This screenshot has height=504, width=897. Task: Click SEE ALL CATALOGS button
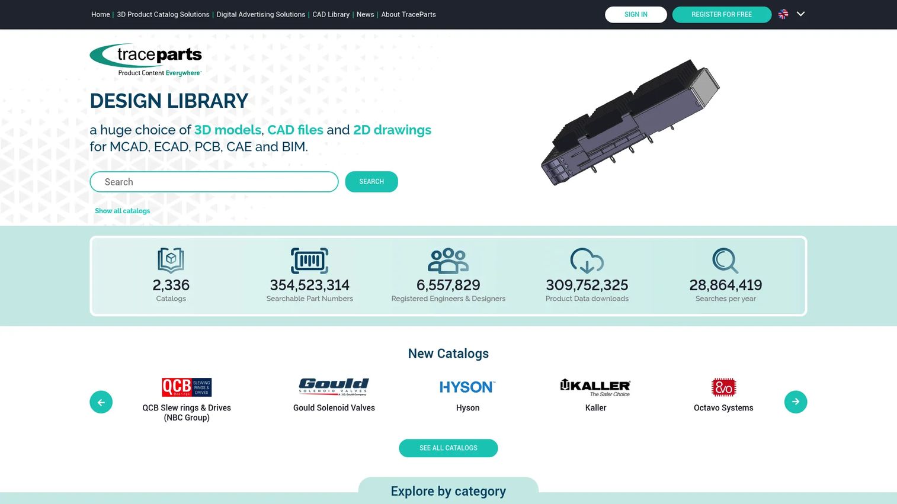pos(448,448)
